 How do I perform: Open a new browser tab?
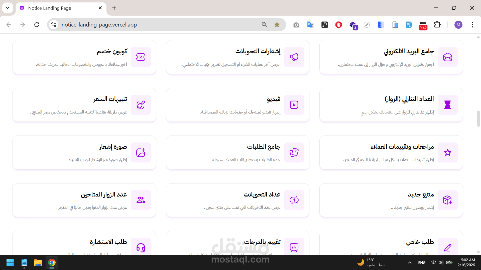114,8
